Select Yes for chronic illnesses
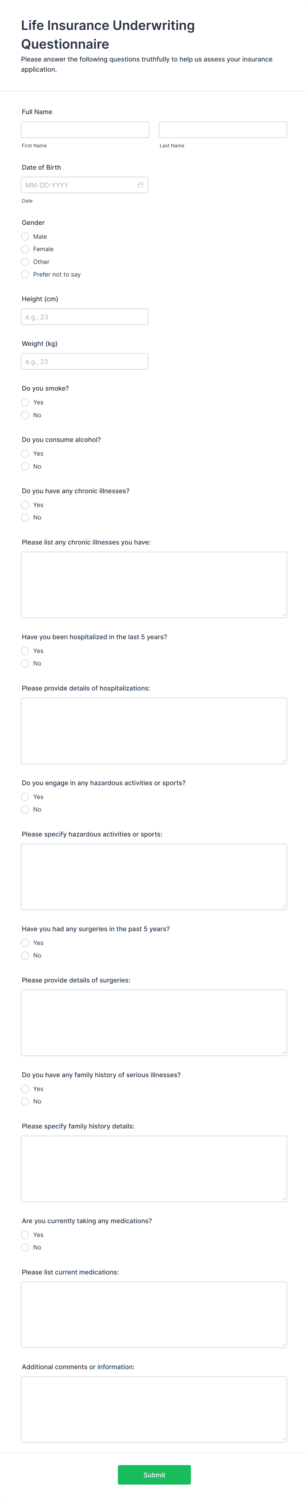The width and height of the screenshot is (305, 1501). tap(25, 505)
